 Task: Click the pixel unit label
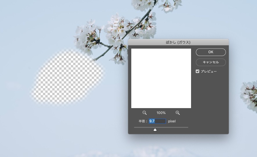[172, 121]
